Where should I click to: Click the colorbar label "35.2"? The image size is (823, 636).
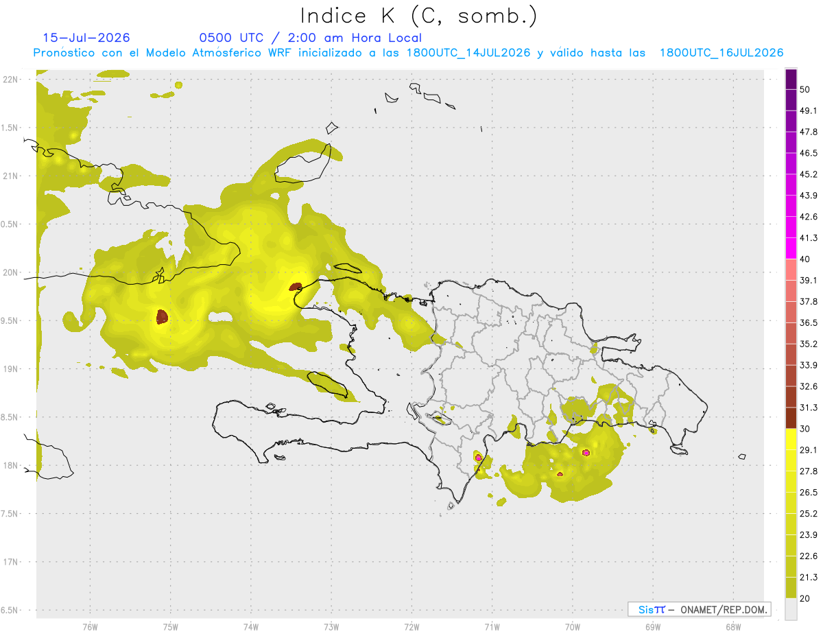click(x=809, y=344)
